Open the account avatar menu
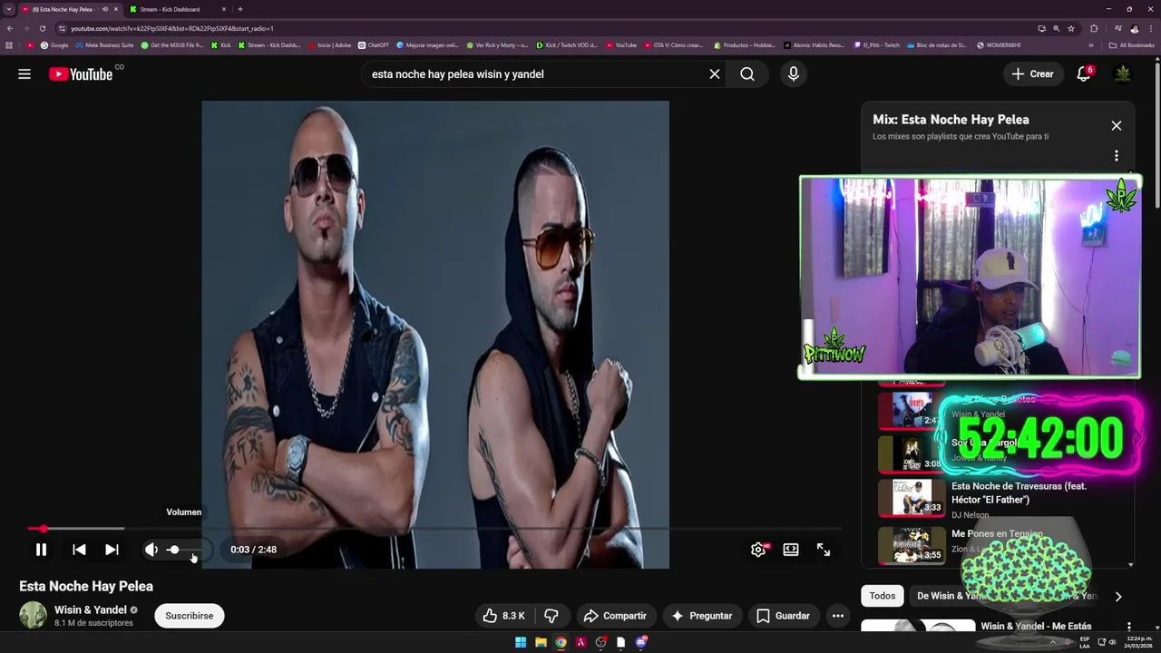This screenshot has width=1161, height=653. pos(1123,74)
